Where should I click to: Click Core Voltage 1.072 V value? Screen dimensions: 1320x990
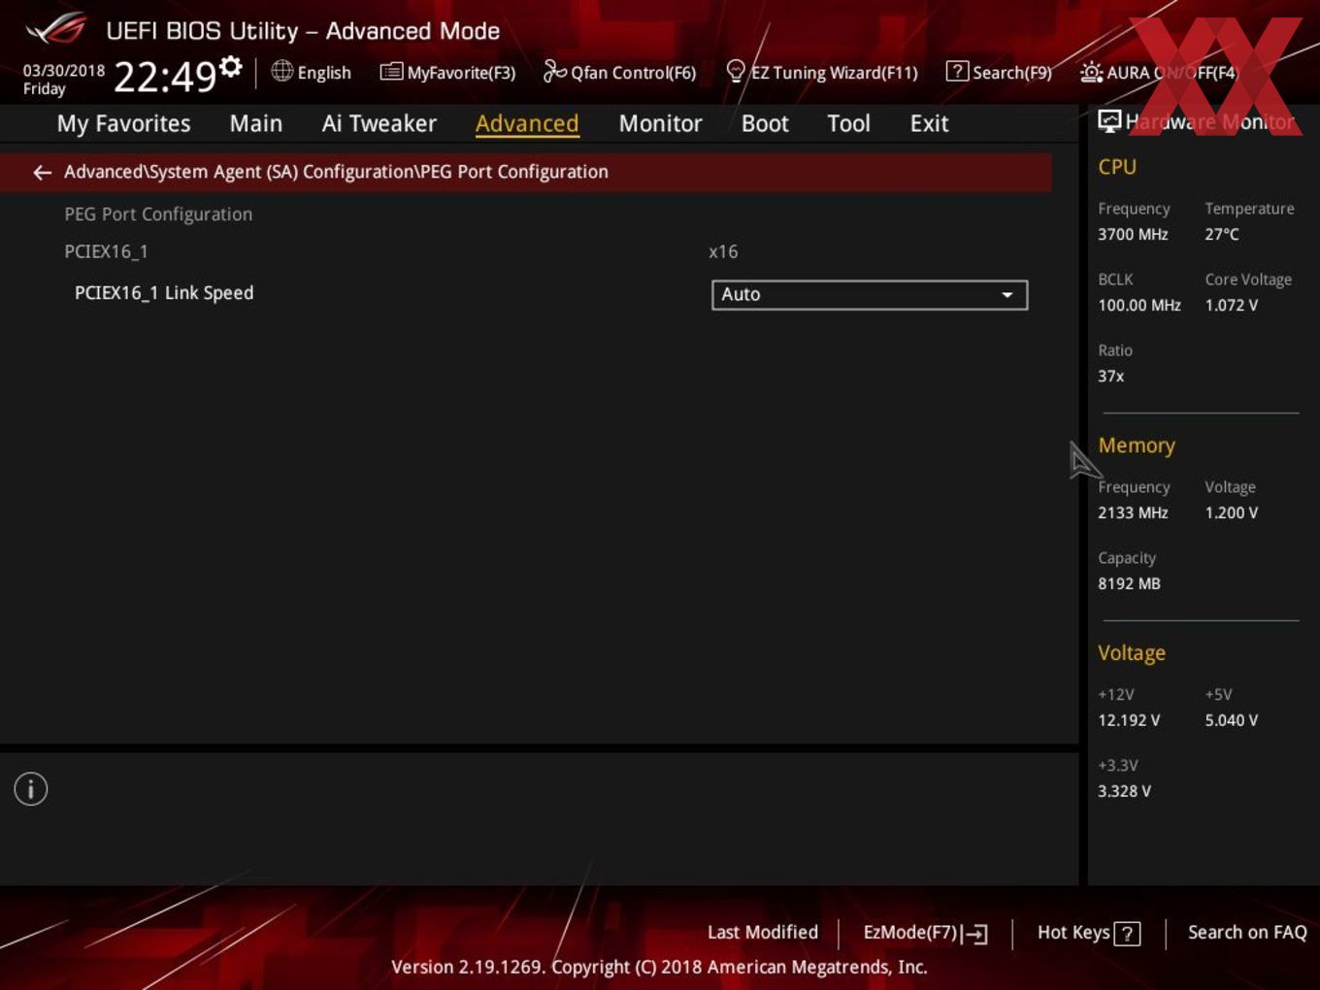click(1231, 306)
